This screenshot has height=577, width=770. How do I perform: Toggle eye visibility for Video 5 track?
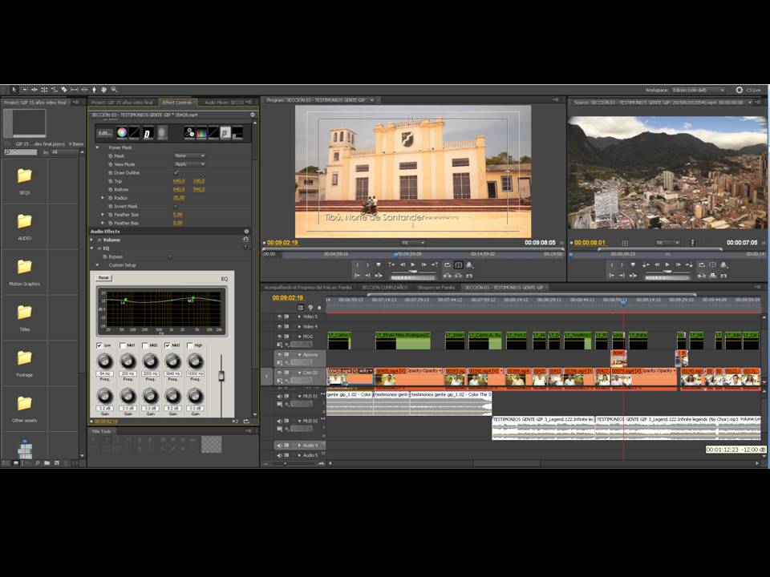click(x=280, y=317)
